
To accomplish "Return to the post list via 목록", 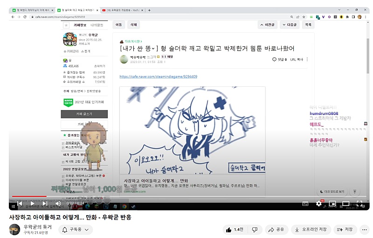I will click(x=308, y=25).
